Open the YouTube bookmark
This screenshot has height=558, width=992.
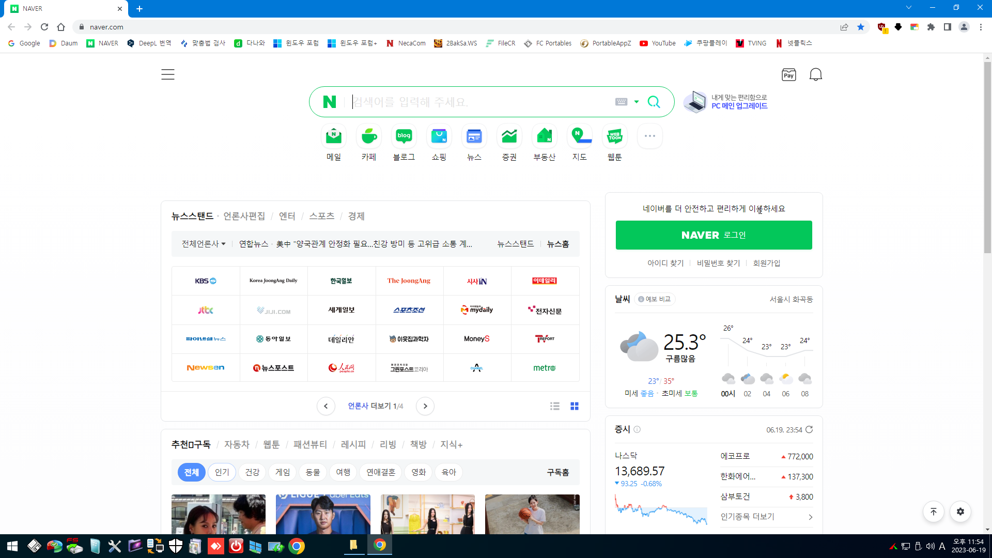658,43
